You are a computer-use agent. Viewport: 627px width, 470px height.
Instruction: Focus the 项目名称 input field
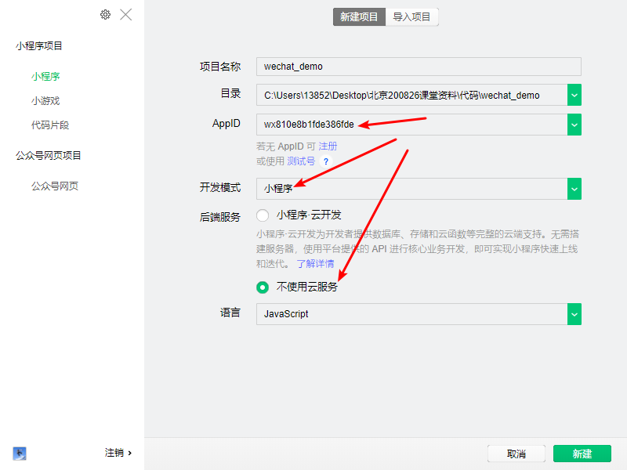[x=419, y=67]
